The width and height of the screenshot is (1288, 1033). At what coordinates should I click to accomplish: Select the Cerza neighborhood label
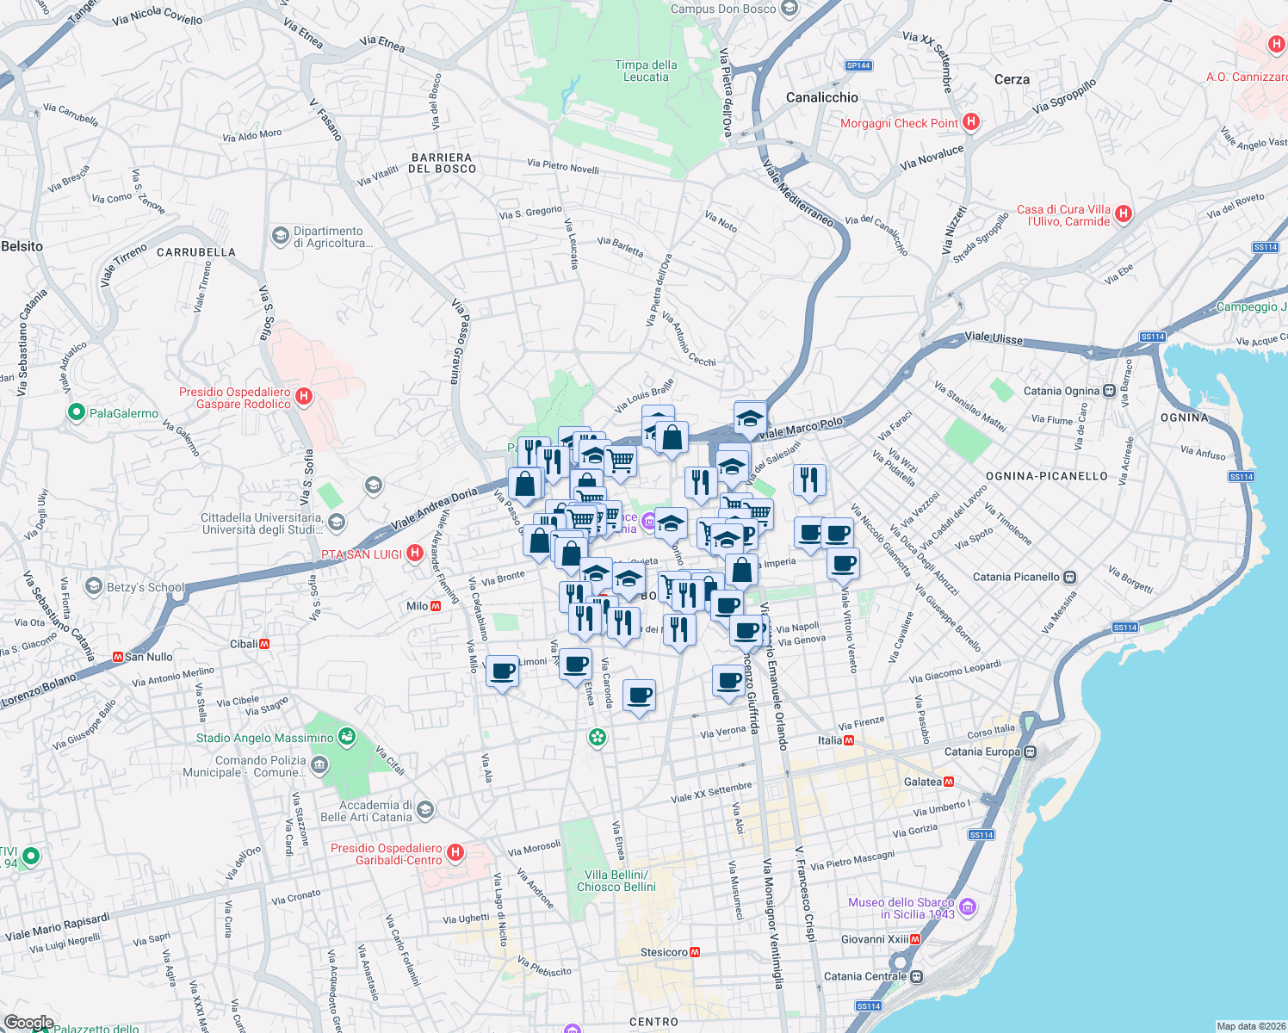[1012, 79]
